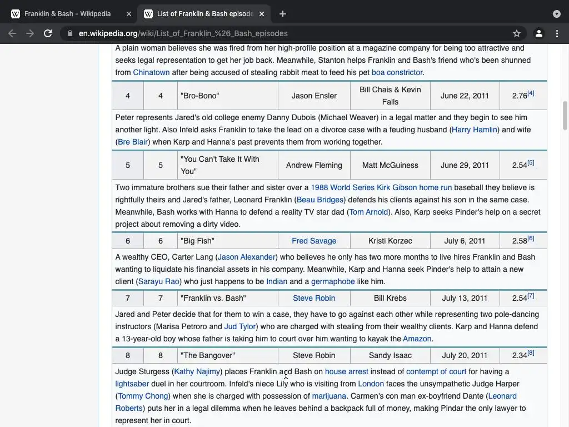Click the Jason Ensler director cell
569x427 pixels.
tap(314, 96)
